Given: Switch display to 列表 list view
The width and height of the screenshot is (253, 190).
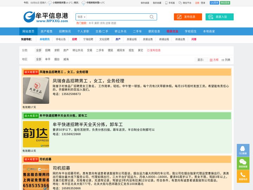Looking at the screenshot, I should [x=226, y=60].
